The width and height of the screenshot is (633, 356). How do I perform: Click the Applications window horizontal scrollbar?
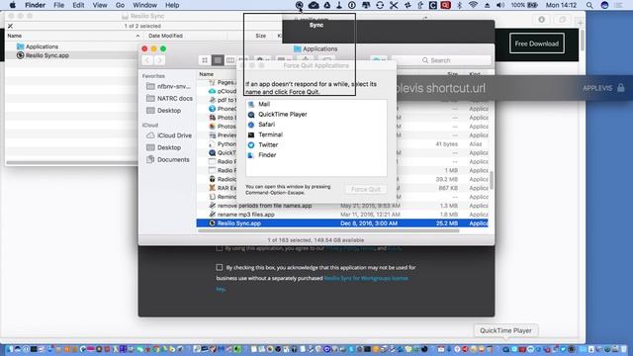(328, 230)
